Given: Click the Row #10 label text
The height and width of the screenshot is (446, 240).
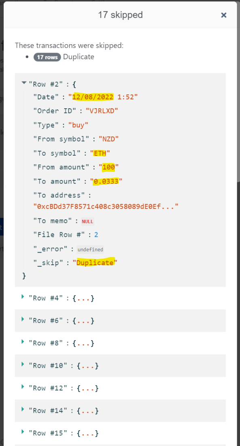Looking at the screenshot, I should (48, 365).
